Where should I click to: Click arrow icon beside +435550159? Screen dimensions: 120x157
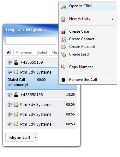[x=9, y=62]
